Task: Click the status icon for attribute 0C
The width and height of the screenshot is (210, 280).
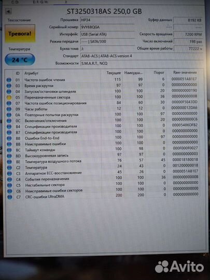Action: point(9,121)
